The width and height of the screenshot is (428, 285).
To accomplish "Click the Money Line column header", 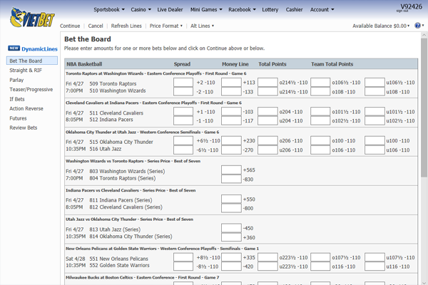I will [235, 64].
